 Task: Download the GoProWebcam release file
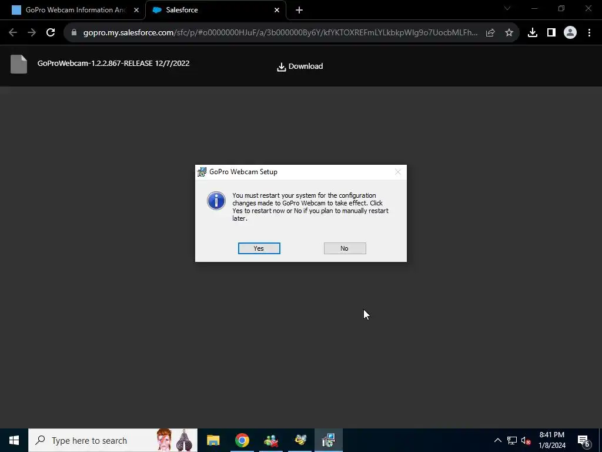tap(300, 67)
